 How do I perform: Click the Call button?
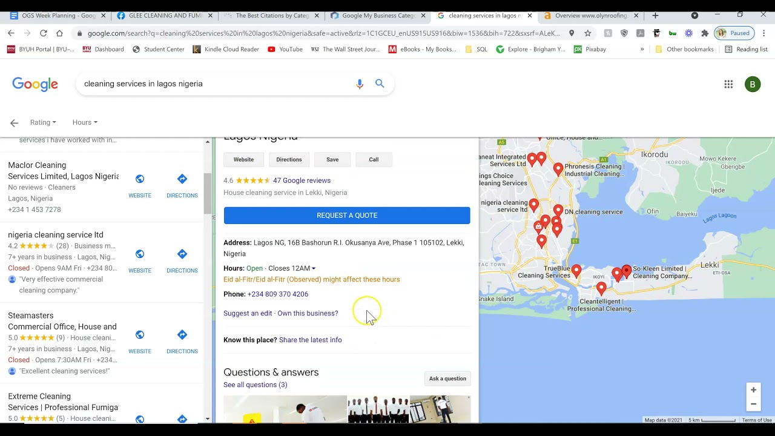click(x=374, y=159)
